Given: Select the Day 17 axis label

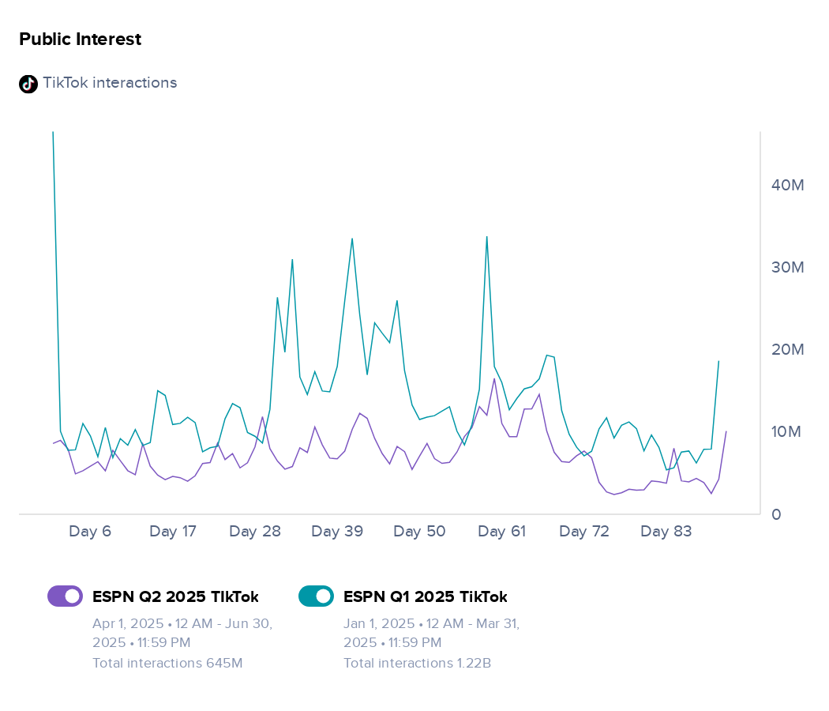Looking at the screenshot, I should (x=173, y=531).
